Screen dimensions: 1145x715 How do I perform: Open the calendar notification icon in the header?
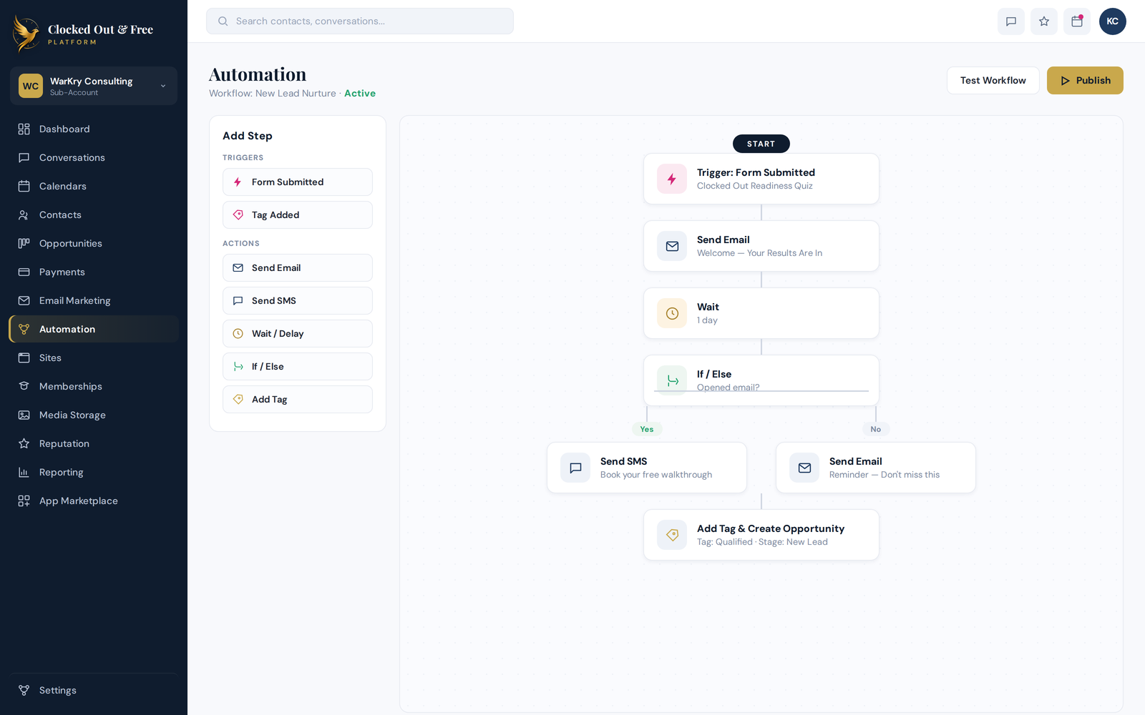1076,21
